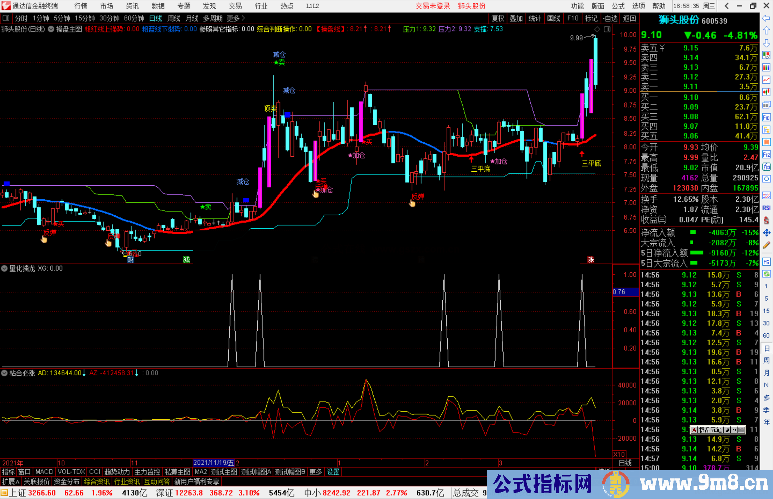Image resolution: width=773 pixels, height=499 pixels.
Task: Click the back arrow icon in right sidebar
Action: pyautogui.click(x=766, y=18)
